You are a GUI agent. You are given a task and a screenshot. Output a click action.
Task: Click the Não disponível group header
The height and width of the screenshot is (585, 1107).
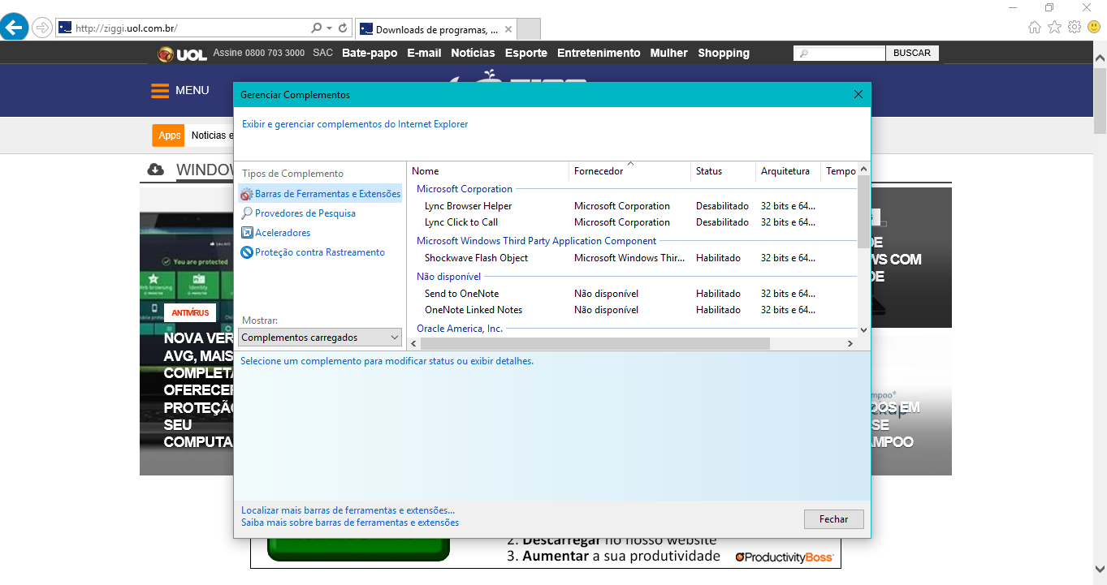tap(448, 277)
